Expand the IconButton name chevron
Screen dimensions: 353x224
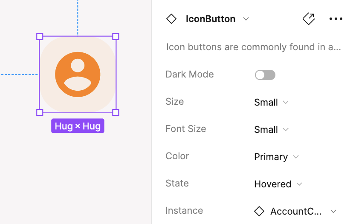click(246, 19)
